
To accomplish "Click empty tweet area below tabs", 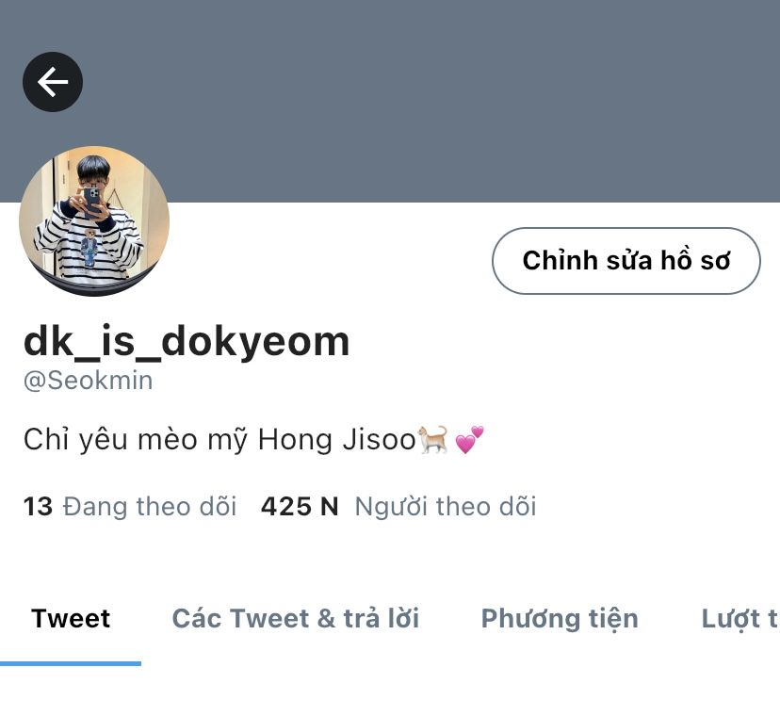I will coord(390,692).
